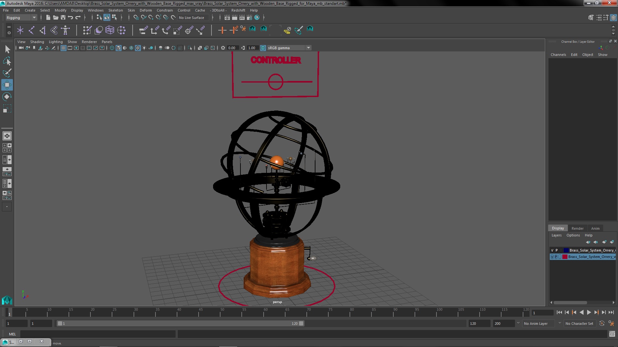
Task: Click the blue layer color swatch
Action: [566, 250]
